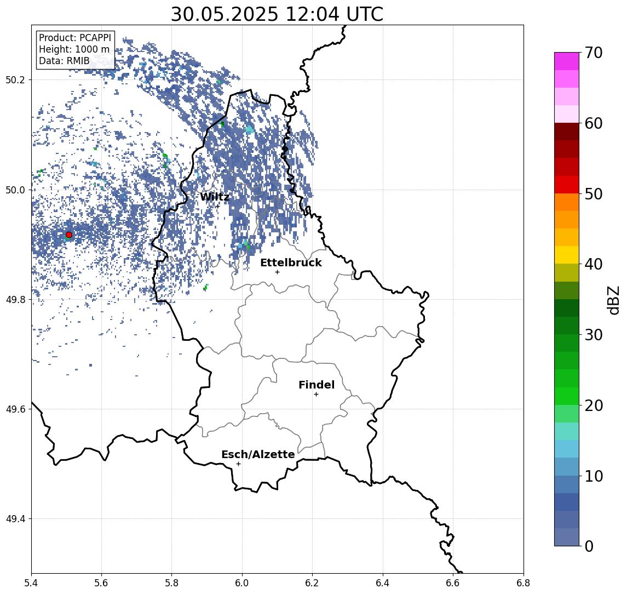Click the latitude 49.4 axis label

click(x=15, y=519)
